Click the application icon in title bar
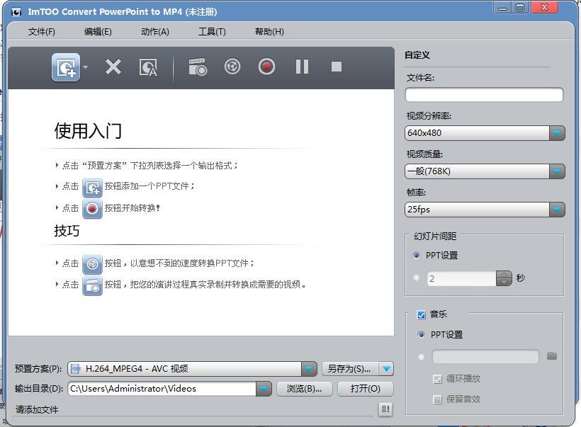 tap(16, 12)
